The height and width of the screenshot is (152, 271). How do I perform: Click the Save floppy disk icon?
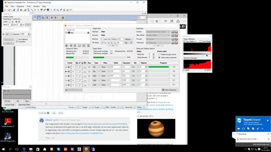coord(14,10)
